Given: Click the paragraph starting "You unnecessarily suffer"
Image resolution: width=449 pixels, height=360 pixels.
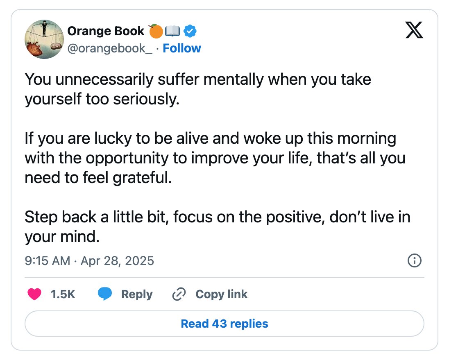Looking at the screenshot, I should click(x=198, y=89).
